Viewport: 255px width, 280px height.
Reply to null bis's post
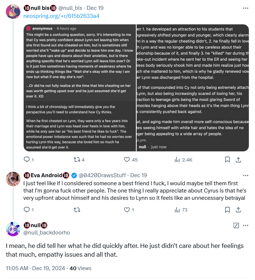point(27,160)
